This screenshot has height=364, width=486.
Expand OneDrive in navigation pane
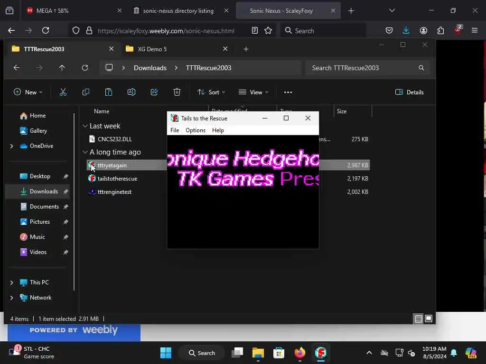[12, 146]
